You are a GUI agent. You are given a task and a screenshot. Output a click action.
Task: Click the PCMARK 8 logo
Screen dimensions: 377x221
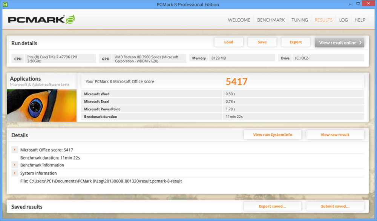coord(41,20)
